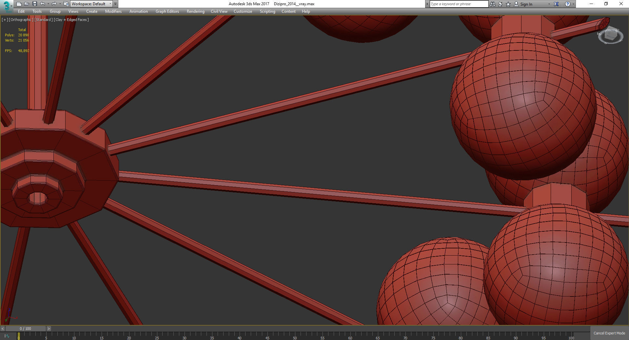
Task: Open the Content menu
Action: pyautogui.click(x=288, y=11)
